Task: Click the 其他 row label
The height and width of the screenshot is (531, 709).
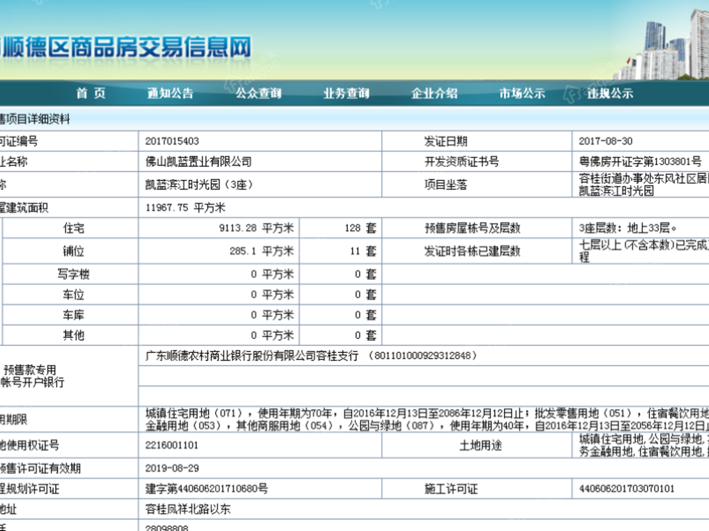Action: pos(74,335)
